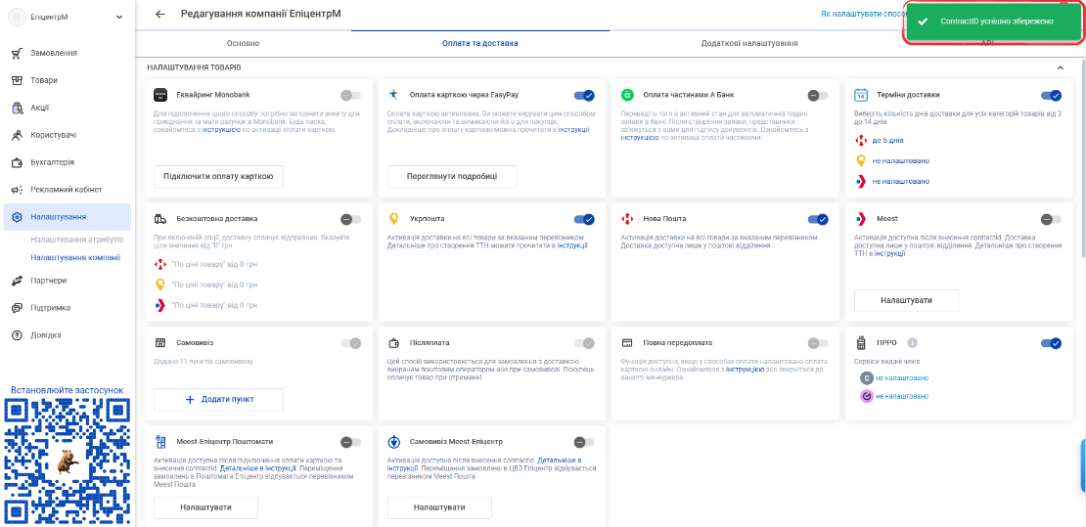Open Налаштування компанії submenu item

pos(75,257)
